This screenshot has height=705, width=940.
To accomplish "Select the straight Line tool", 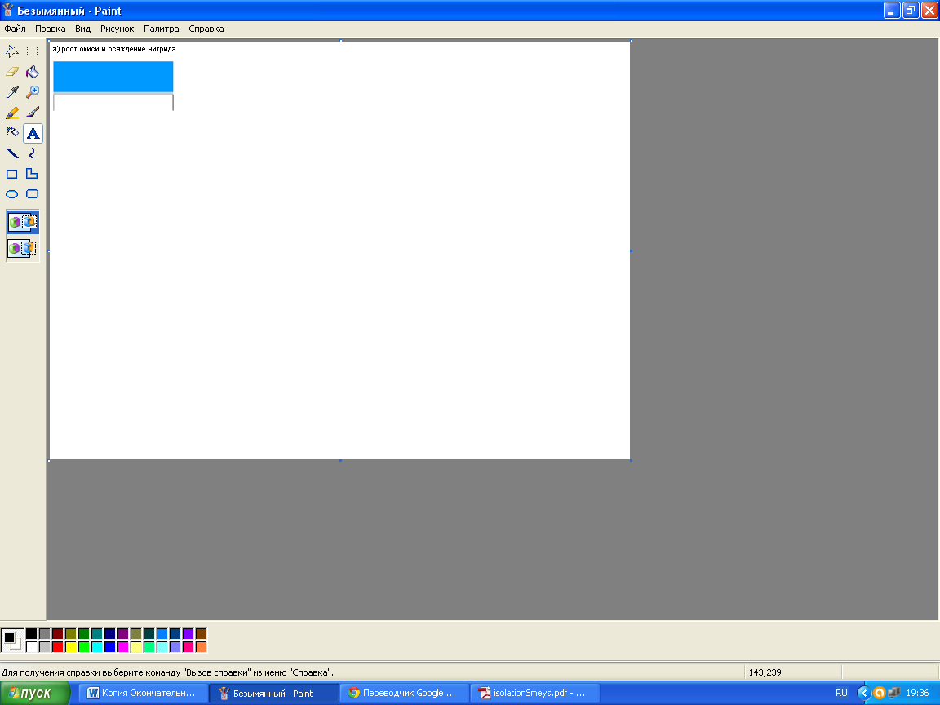I will pyautogui.click(x=12, y=153).
